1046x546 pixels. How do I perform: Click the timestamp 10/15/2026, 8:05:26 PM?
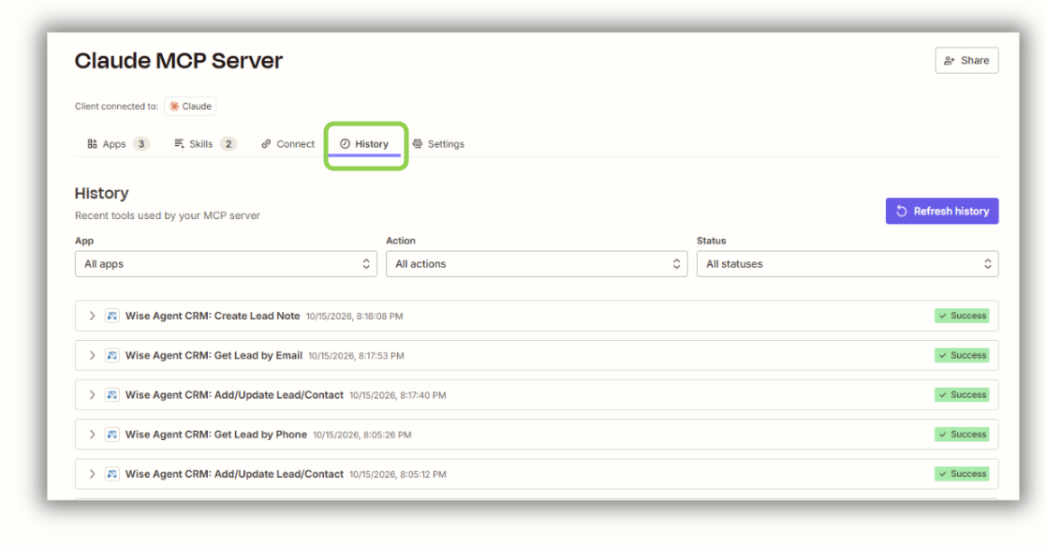pos(362,435)
